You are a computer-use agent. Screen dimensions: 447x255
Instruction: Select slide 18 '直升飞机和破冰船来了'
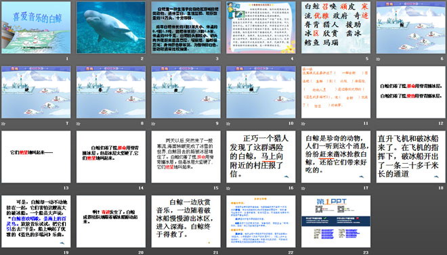click(x=411, y=157)
